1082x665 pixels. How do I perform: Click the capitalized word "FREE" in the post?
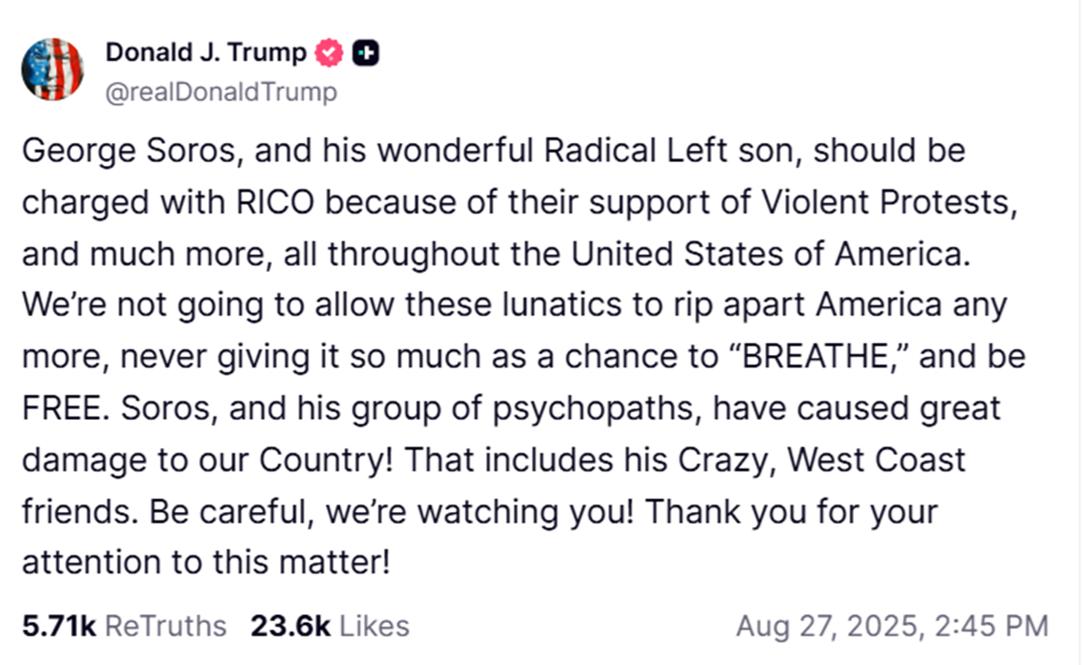coord(63,408)
